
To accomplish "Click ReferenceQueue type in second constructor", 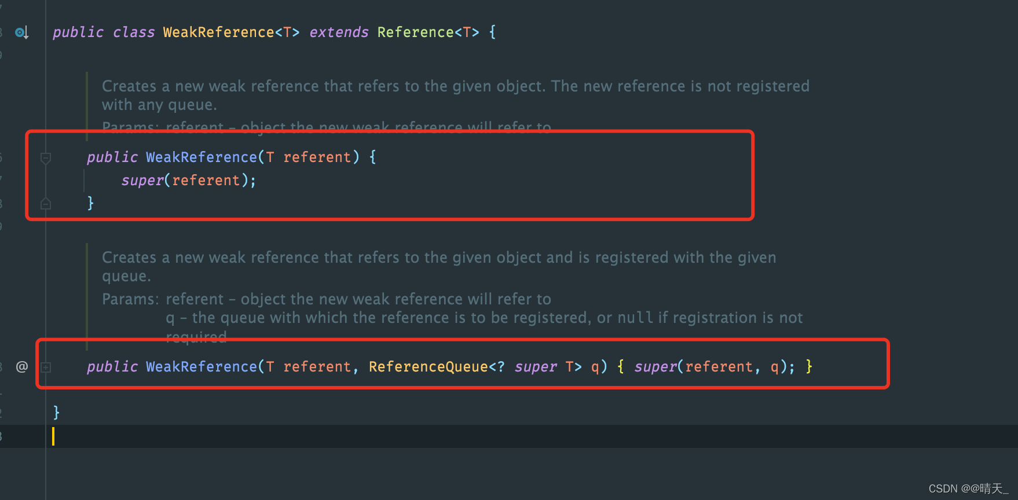I will 429,367.
